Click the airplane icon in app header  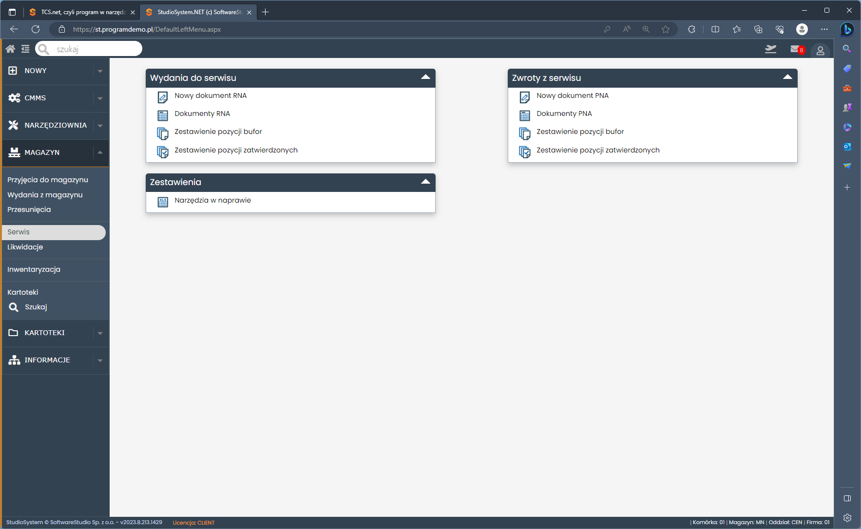[770, 49]
